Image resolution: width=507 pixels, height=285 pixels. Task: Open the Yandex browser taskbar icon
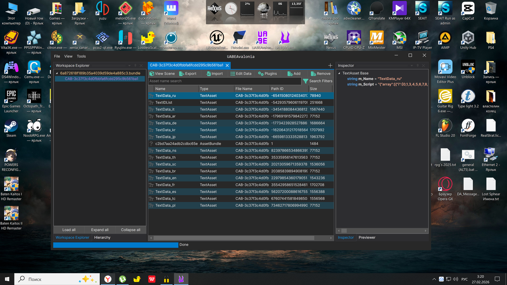tap(108, 279)
